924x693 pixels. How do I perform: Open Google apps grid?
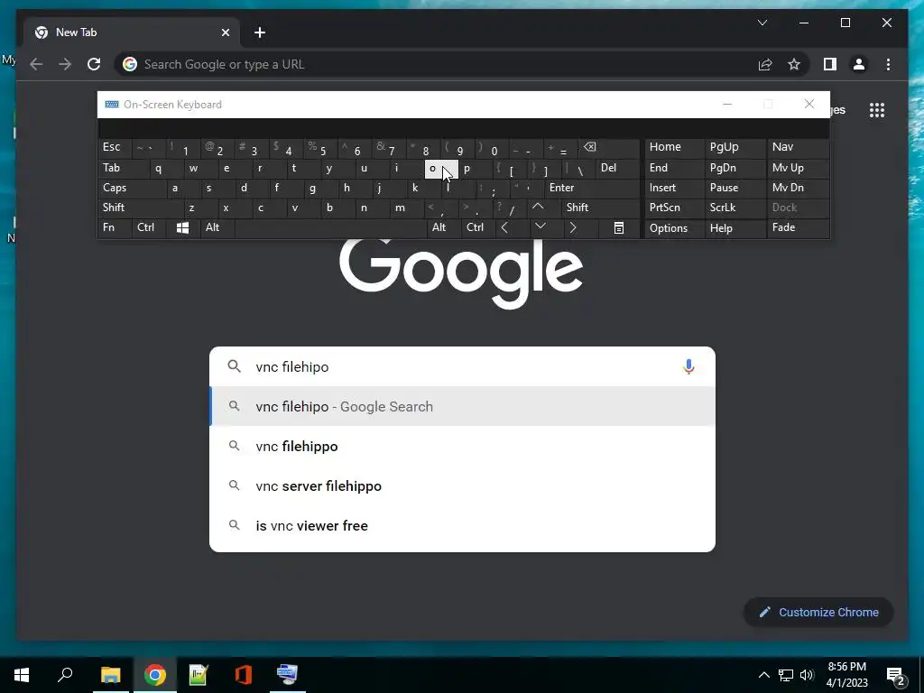click(x=877, y=109)
